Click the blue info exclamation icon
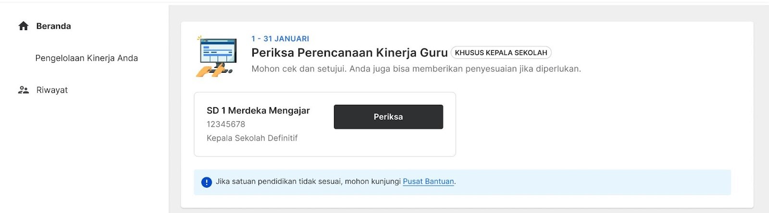The image size is (769, 213). 207,182
